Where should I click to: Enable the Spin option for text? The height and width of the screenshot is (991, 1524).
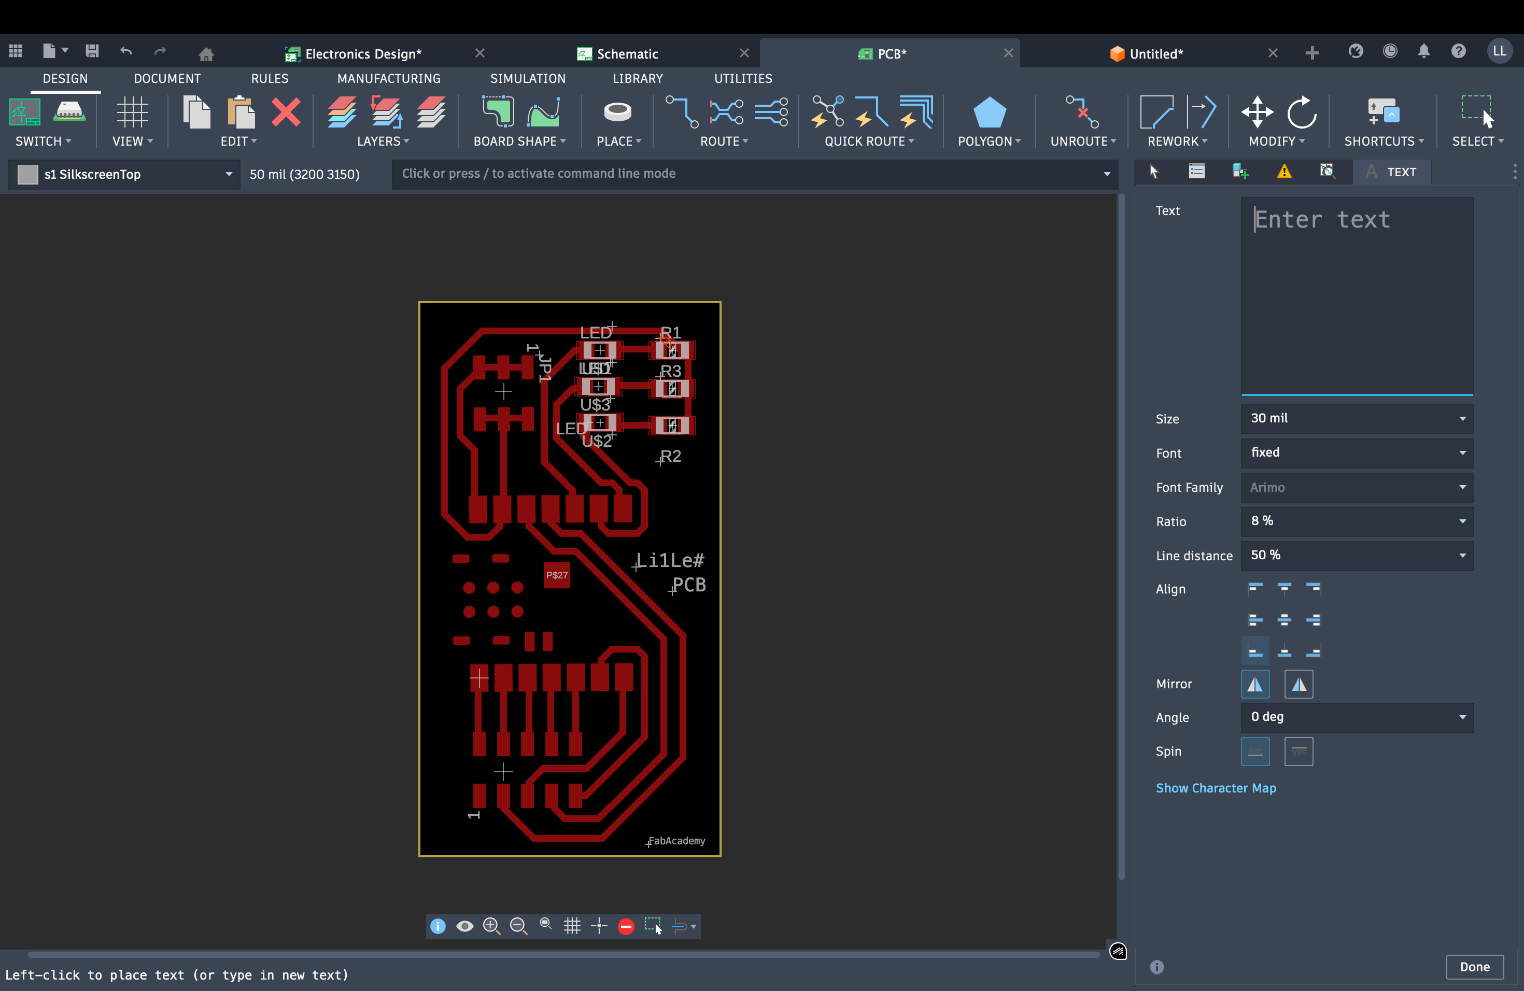point(1255,752)
